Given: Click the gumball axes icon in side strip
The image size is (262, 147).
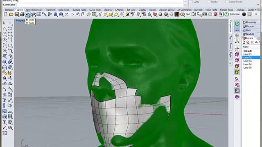Looking at the screenshot, I should pyautogui.click(x=237, y=30).
